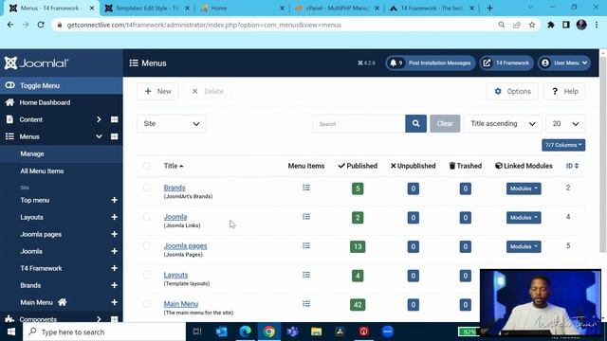Sort by the Title column header
The image size is (607, 341).
(x=173, y=166)
